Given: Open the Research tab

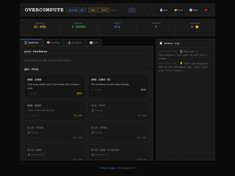Looking at the screenshot, I should click(x=75, y=43).
